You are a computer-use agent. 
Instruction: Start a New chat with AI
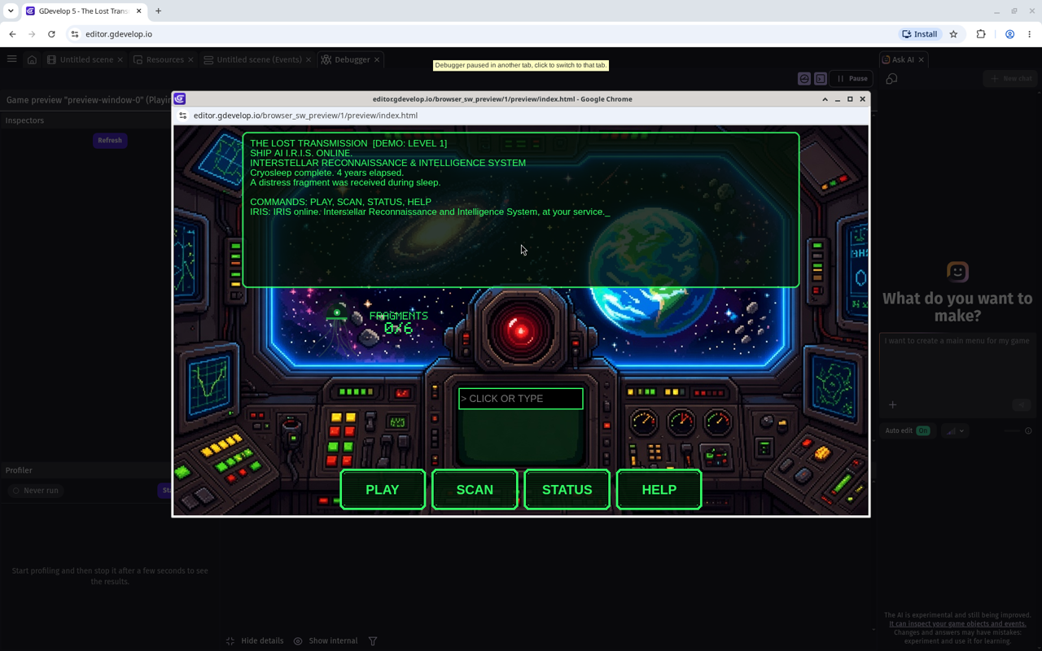pyautogui.click(x=1010, y=79)
